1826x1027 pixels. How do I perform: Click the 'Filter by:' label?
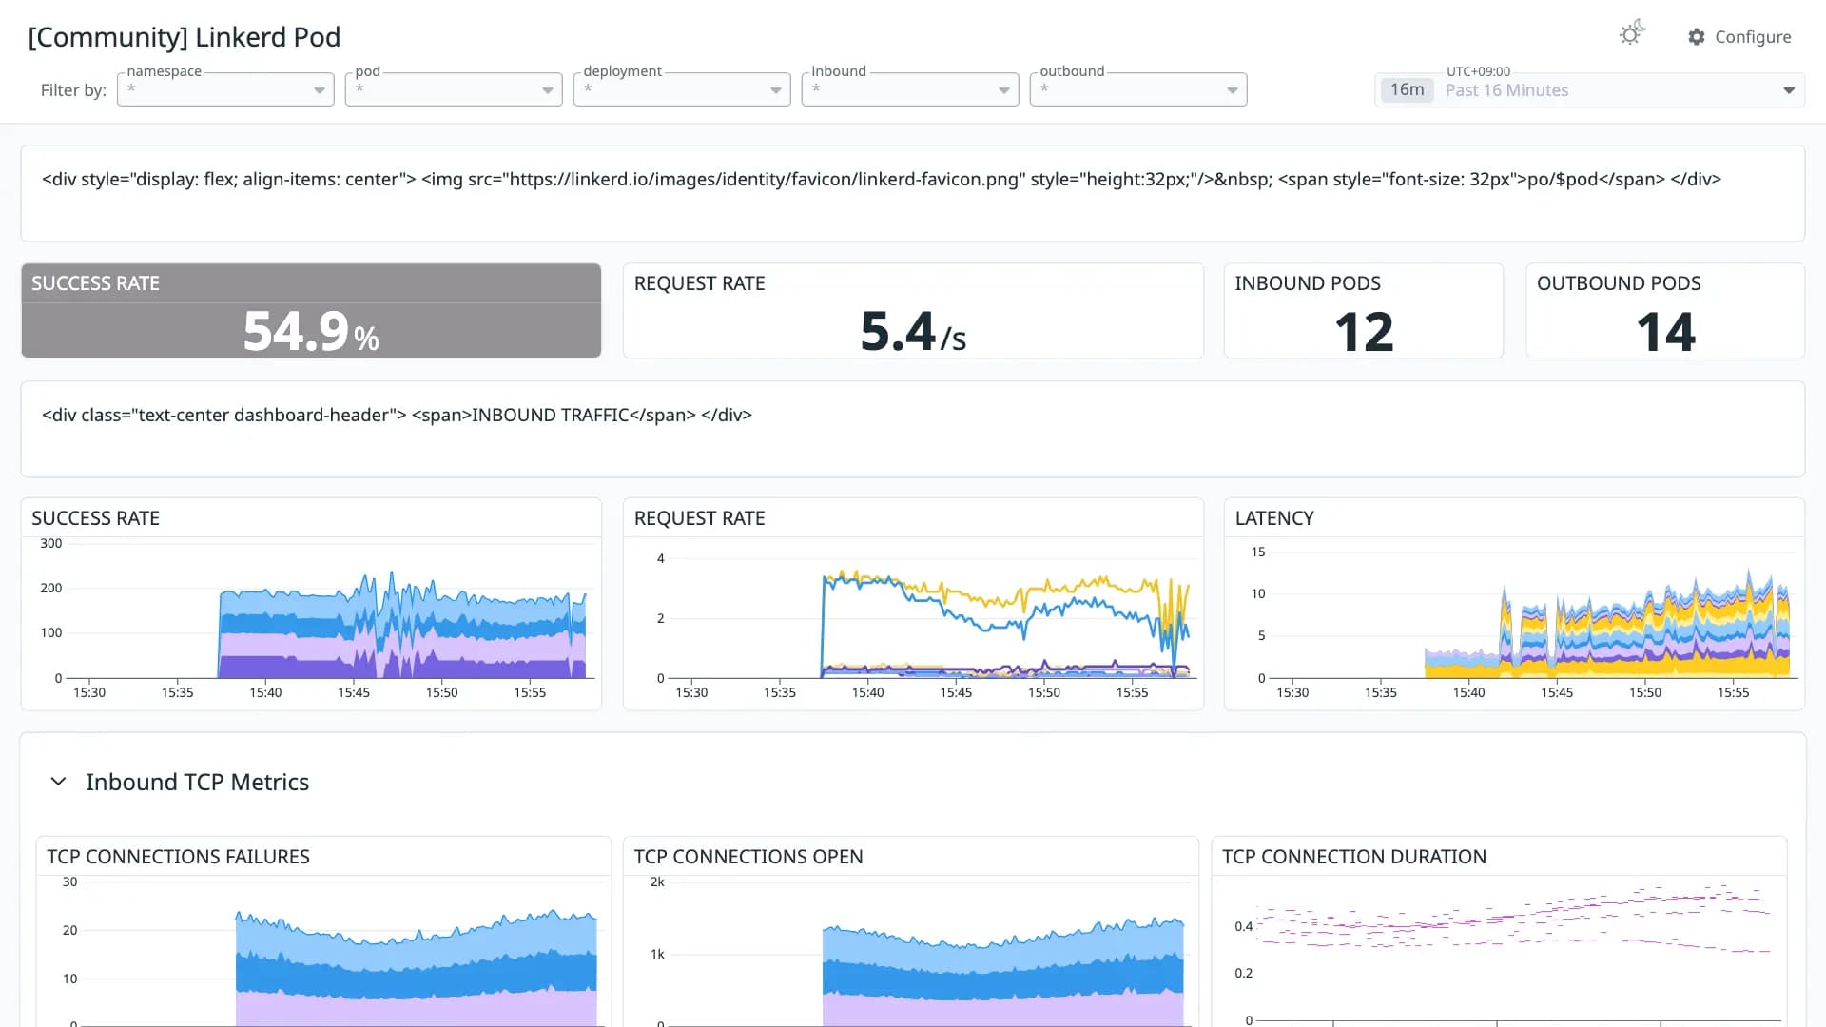(x=73, y=90)
